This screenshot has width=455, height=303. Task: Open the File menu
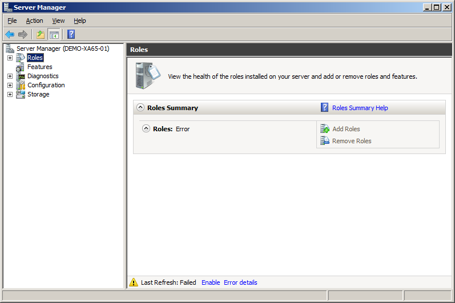(x=12, y=21)
